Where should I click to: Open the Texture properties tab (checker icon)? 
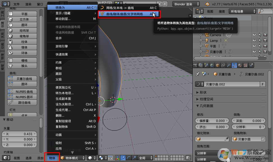coord(245,65)
